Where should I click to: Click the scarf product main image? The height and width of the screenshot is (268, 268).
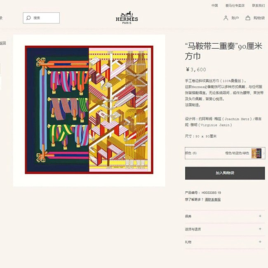pyautogui.click(x=89, y=110)
